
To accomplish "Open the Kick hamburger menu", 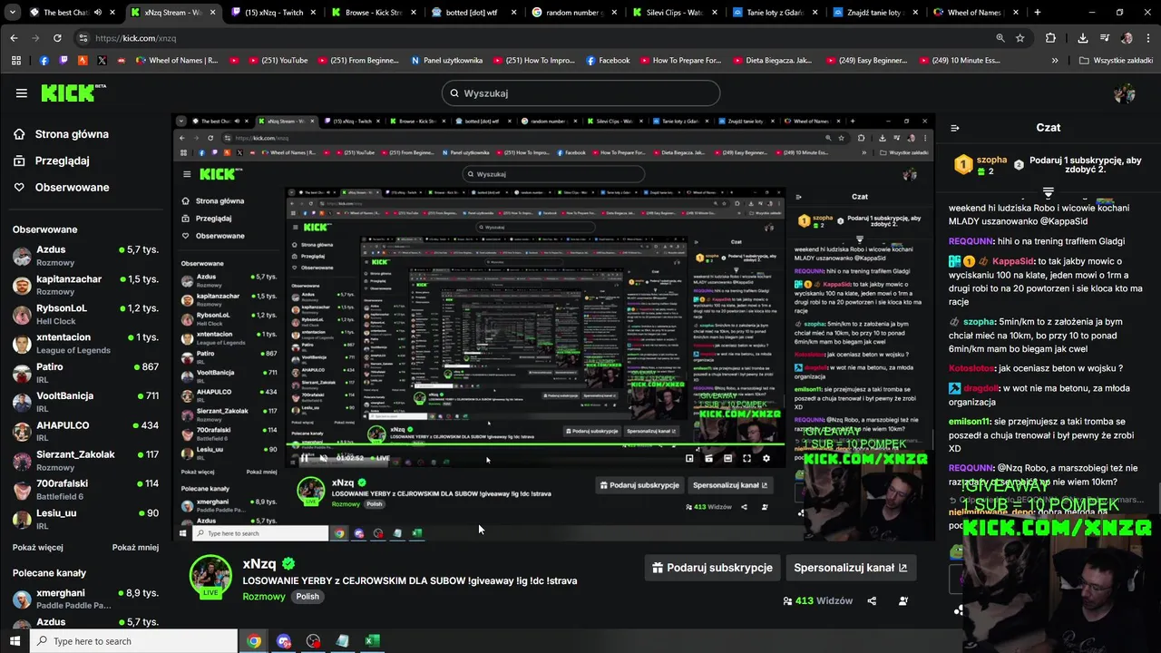I will pos(22,93).
